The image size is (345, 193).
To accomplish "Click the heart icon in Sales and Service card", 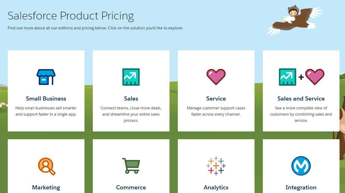I will (x=315, y=77).
